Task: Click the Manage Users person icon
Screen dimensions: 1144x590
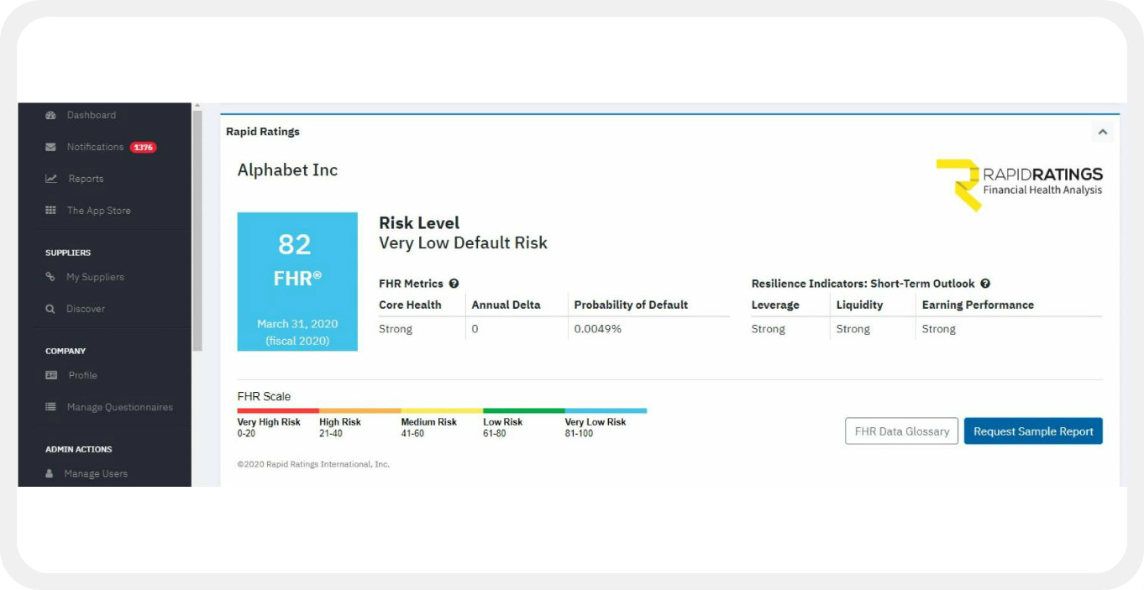Action: [x=50, y=473]
